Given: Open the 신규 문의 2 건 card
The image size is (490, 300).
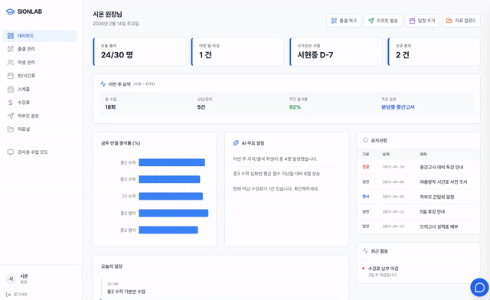Looking at the screenshot, I should 434,52.
